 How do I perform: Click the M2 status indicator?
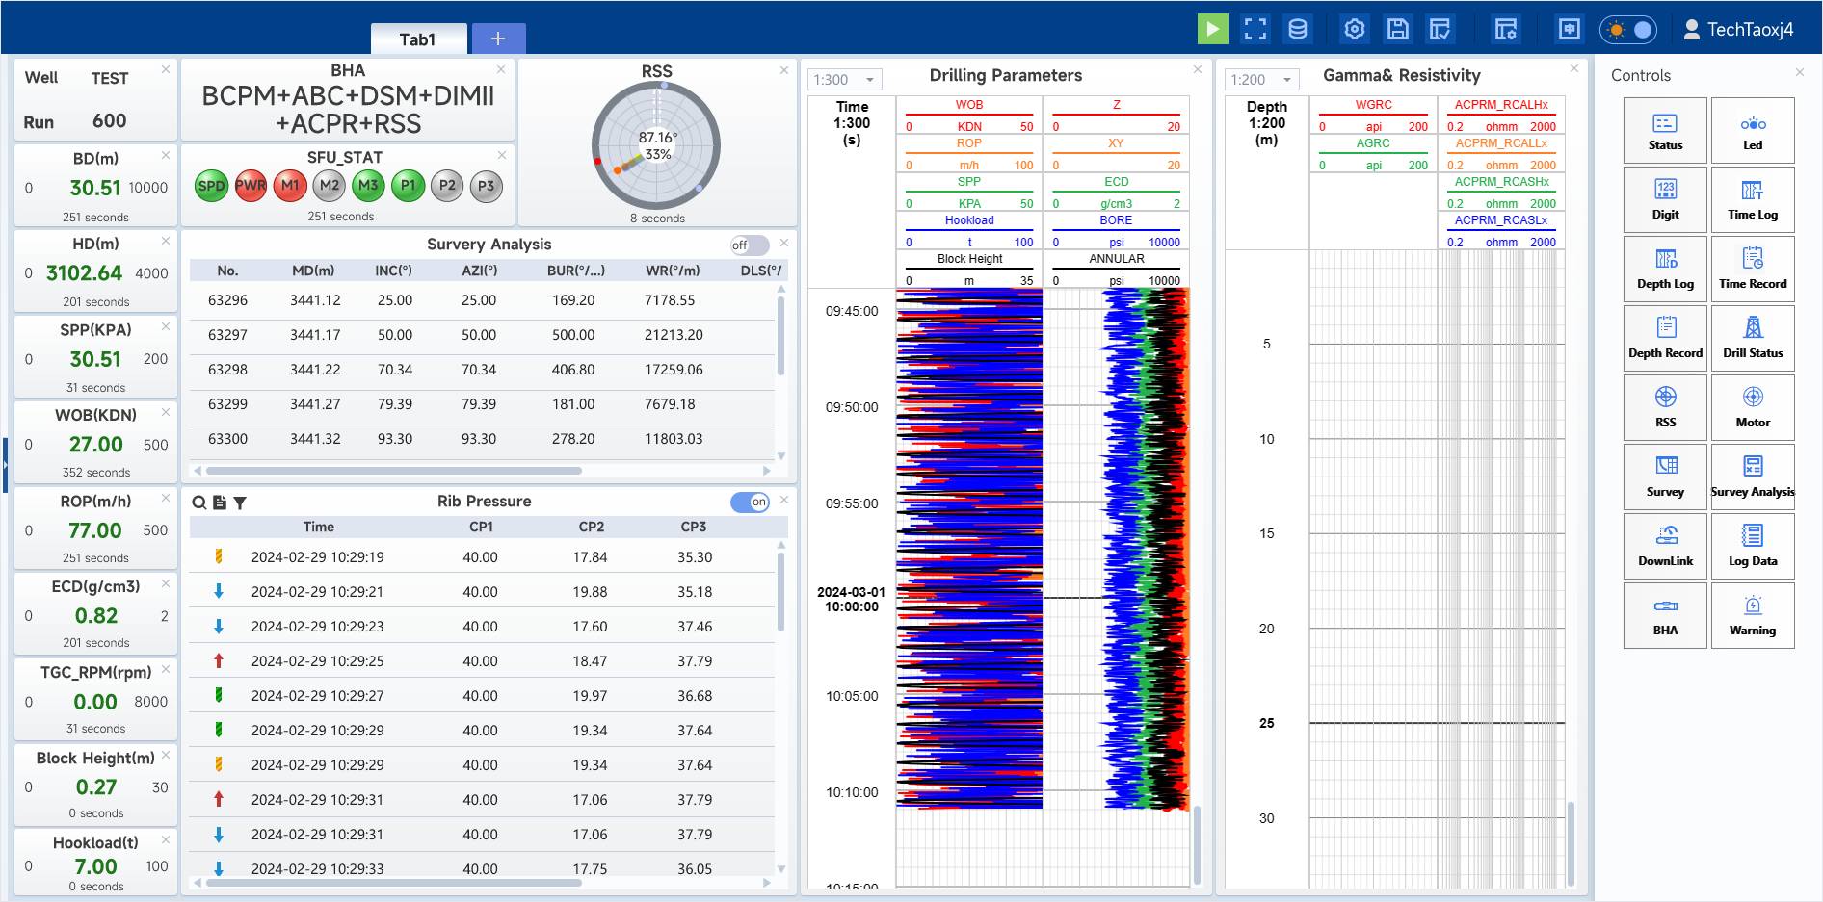tap(330, 186)
